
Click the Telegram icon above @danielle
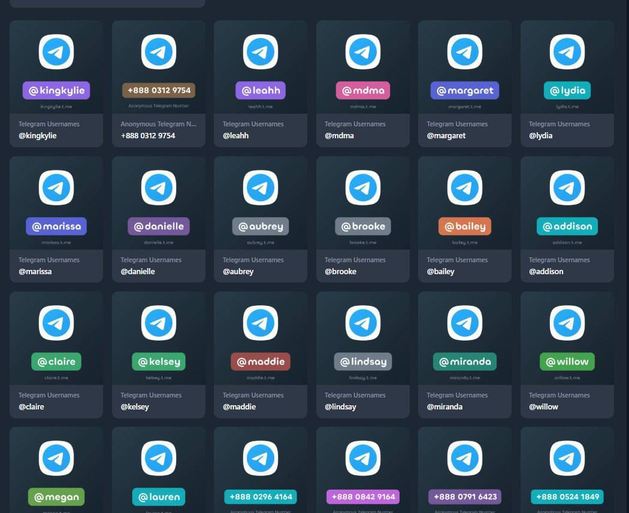[x=159, y=187]
